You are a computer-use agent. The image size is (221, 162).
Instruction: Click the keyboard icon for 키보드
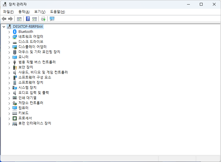pyautogui.click(x=15, y=113)
